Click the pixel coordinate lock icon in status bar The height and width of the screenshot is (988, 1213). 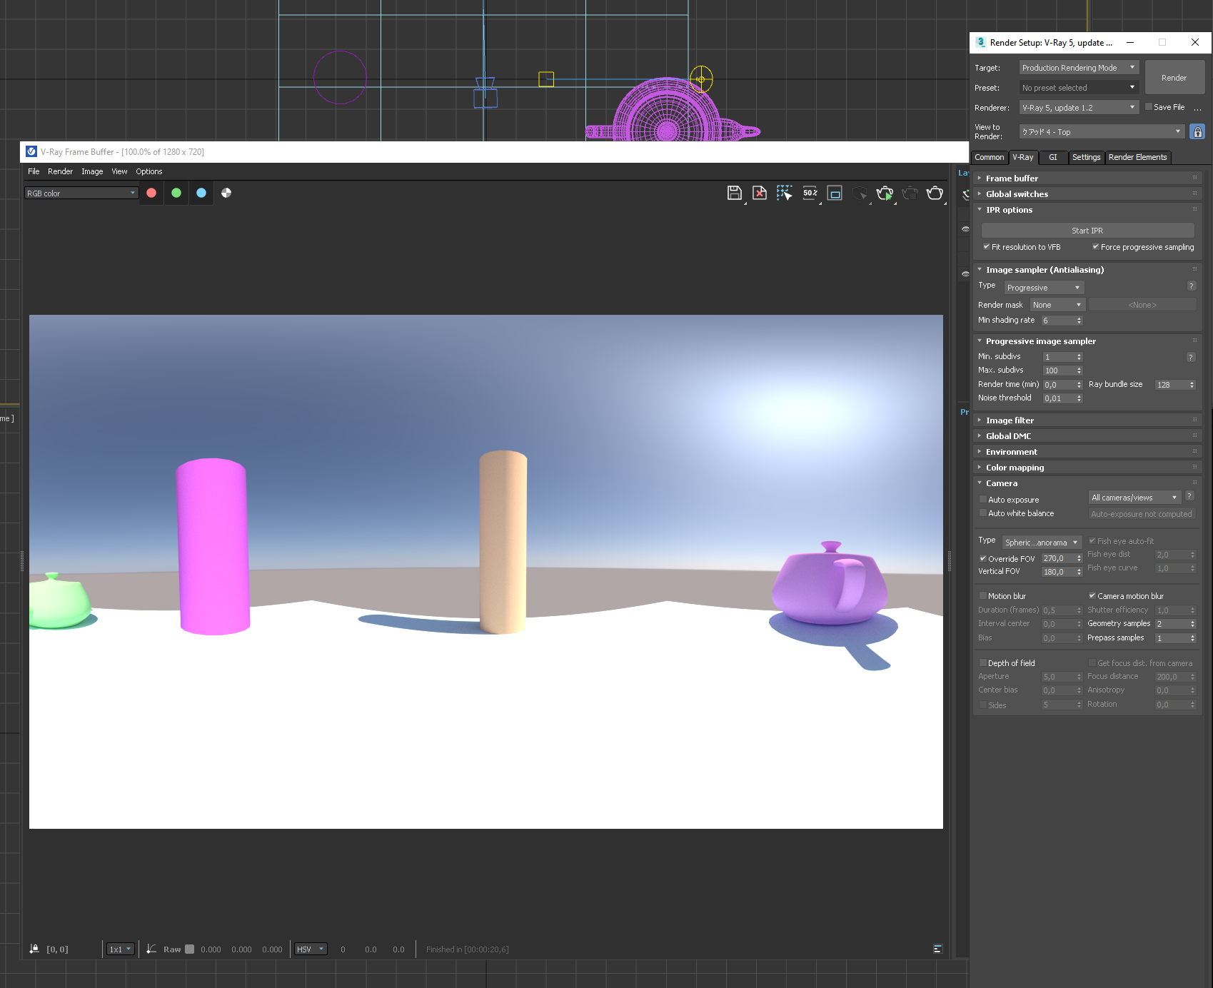(34, 949)
